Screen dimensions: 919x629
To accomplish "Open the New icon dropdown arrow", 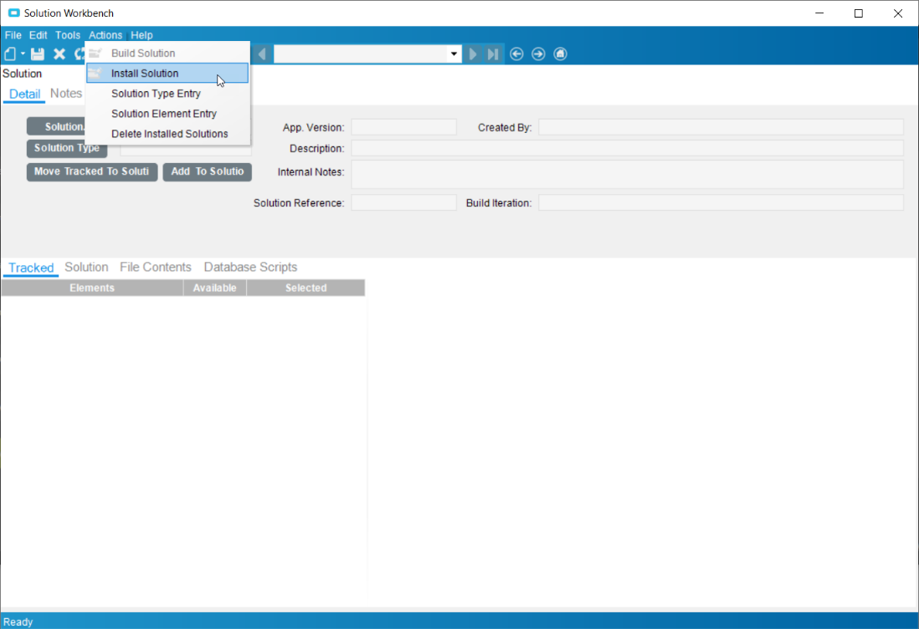I will click(x=23, y=54).
